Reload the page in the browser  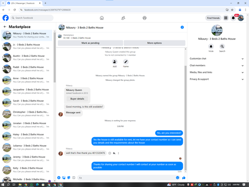(x=14, y=10)
